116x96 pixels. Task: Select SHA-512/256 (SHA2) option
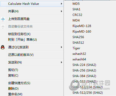click(x=90, y=93)
